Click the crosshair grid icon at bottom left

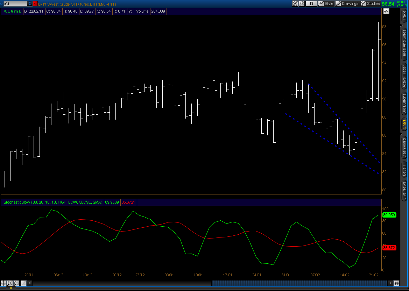[3, 283]
